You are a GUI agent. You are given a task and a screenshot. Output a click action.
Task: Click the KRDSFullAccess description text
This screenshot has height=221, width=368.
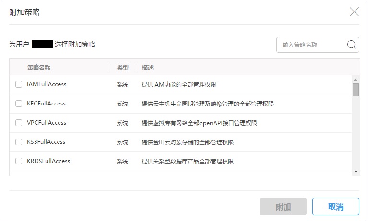coord(187,162)
